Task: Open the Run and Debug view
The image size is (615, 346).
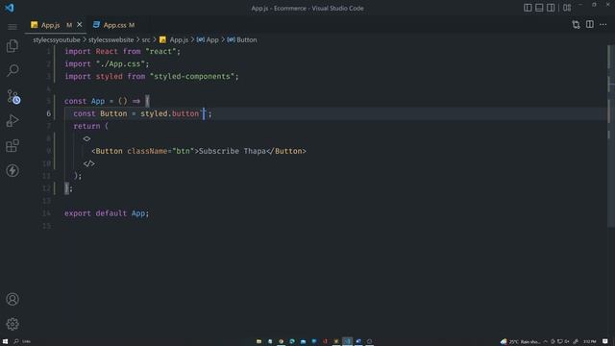Action: [x=12, y=121]
